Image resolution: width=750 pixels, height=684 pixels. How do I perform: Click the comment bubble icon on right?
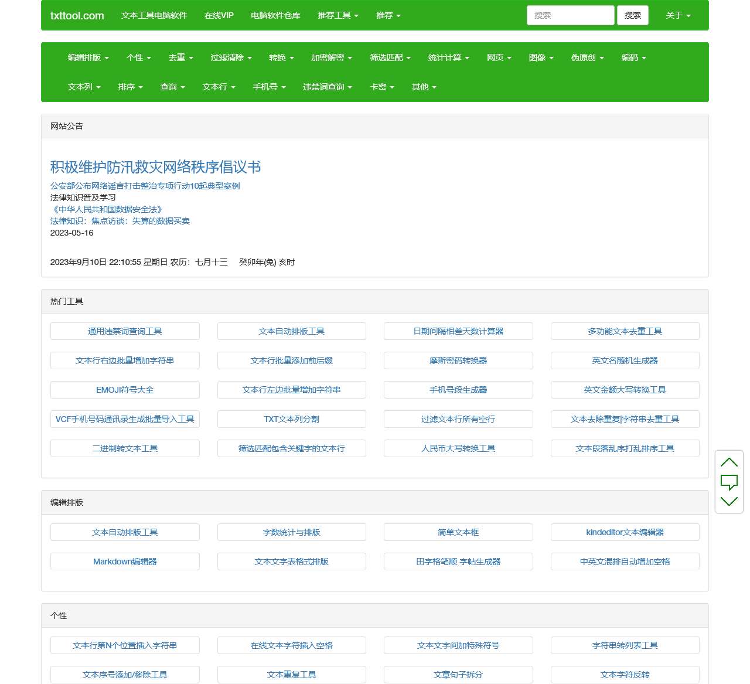tap(729, 482)
